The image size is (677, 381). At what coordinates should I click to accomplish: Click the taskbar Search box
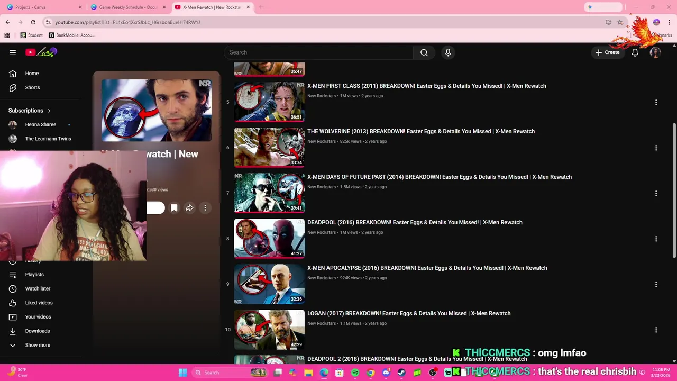(230, 373)
